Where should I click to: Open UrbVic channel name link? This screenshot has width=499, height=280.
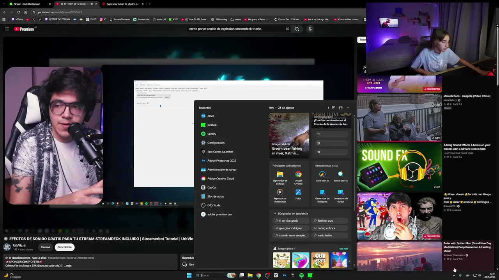click(x=18, y=246)
